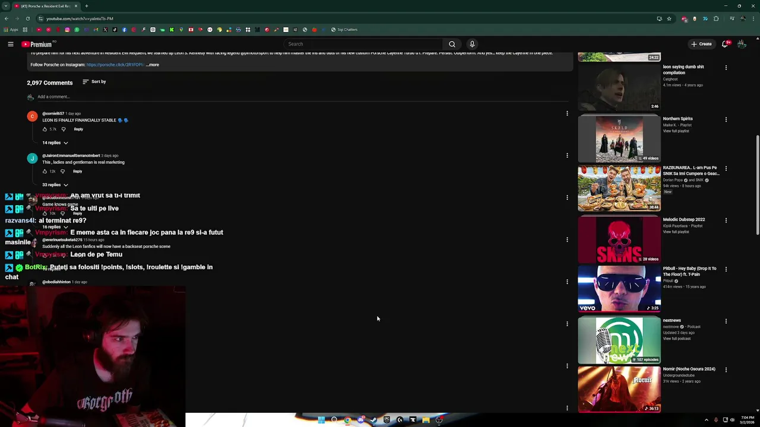Open the Sort by comments menu

click(x=94, y=82)
